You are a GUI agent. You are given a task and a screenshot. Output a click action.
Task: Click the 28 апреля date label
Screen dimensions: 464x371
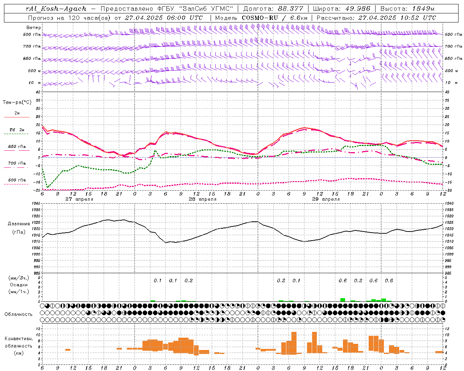click(202, 199)
